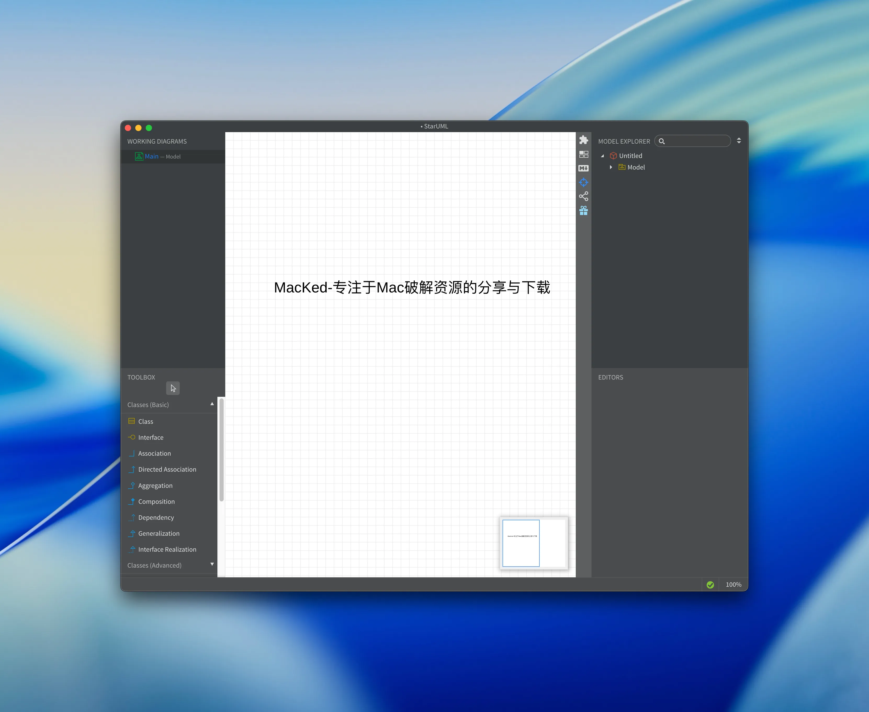This screenshot has height=712, width=869.
Task: Click the green validation checkmark icon
Action: coord(710,584)
